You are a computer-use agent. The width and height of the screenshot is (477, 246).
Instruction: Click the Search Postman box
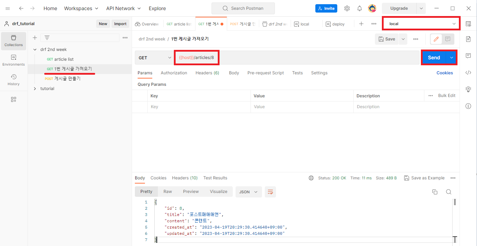(243, 8)
